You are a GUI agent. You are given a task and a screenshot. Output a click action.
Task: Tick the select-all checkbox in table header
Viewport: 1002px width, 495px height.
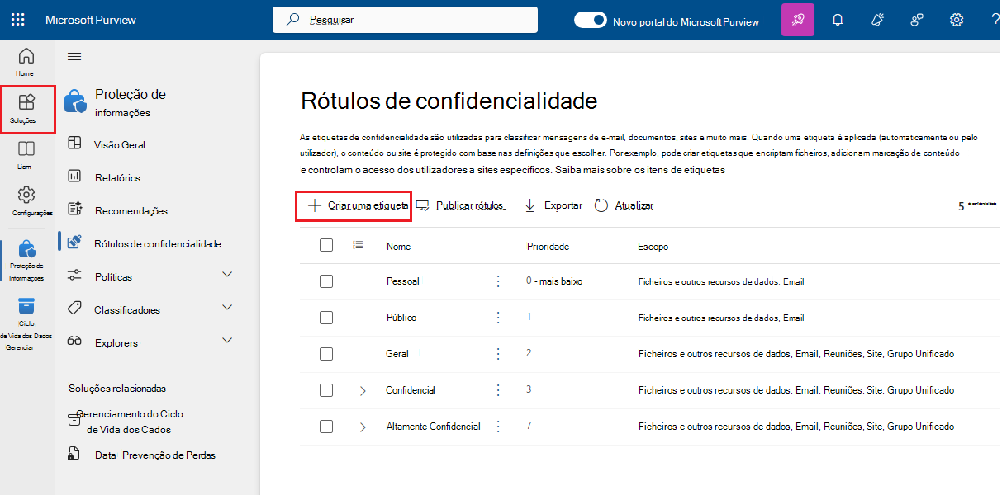click(326, 245)
